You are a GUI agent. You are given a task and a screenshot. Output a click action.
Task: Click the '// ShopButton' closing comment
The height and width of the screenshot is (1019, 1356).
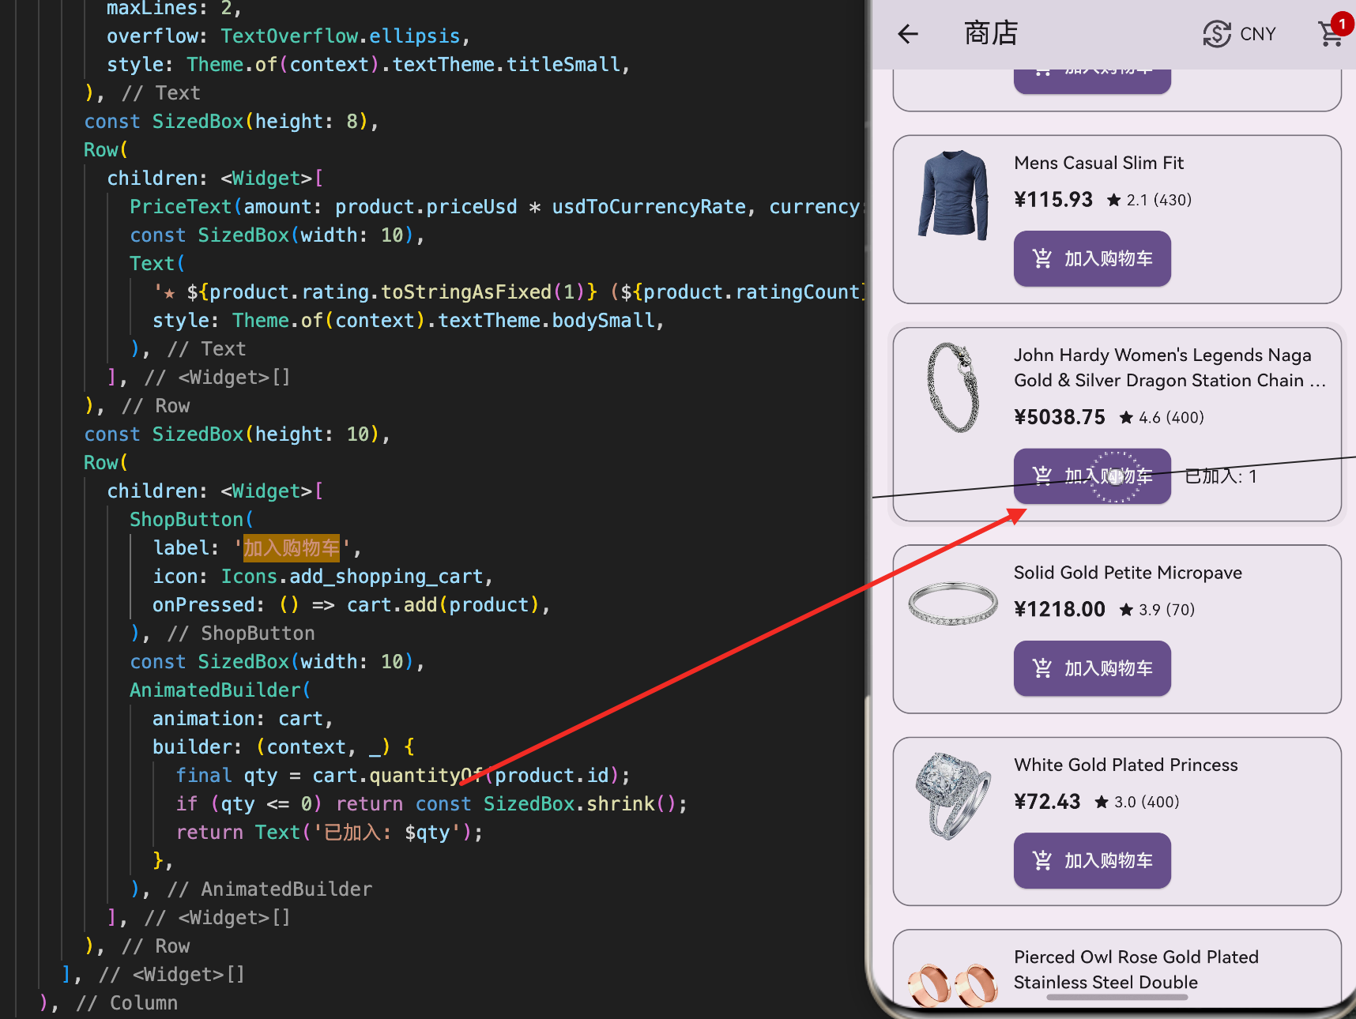(x=241, y=634)
